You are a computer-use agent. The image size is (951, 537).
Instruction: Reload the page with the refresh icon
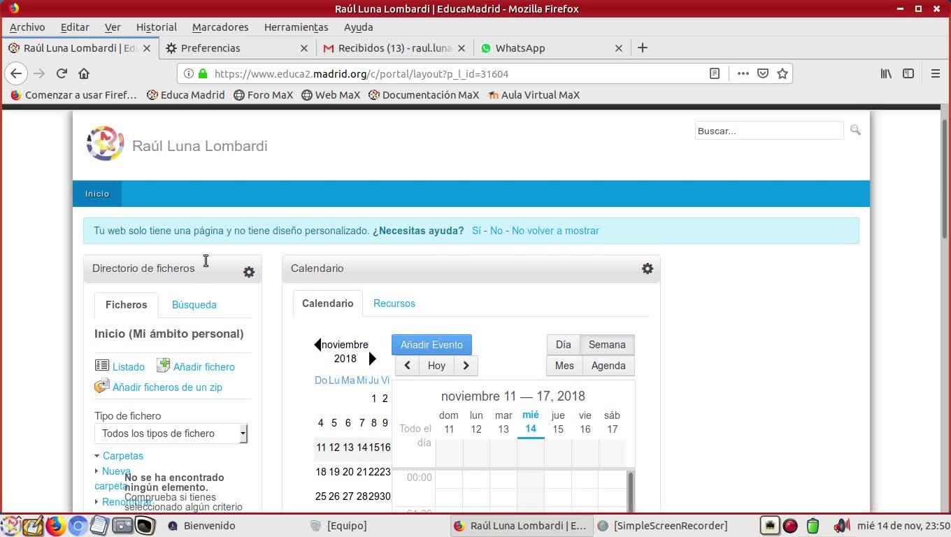[62, 73]
